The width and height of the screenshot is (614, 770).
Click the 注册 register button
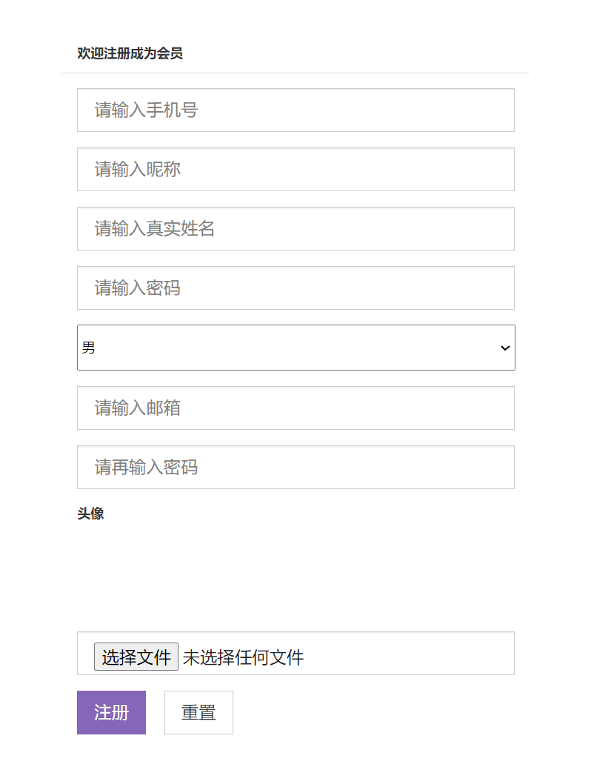(x=111, y=712)
